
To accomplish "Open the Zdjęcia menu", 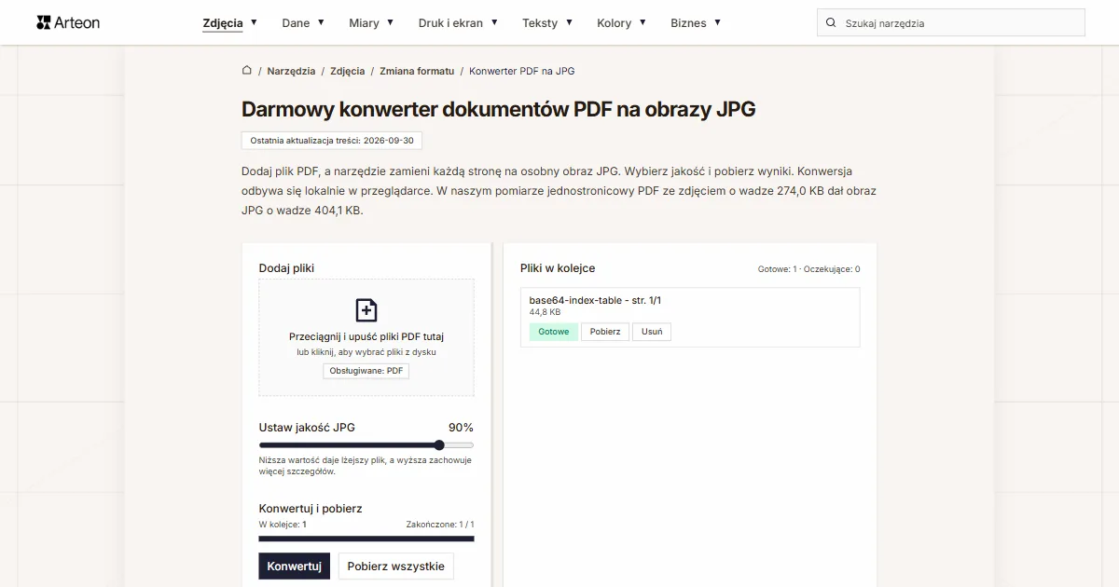I will (x=223, y=23).
